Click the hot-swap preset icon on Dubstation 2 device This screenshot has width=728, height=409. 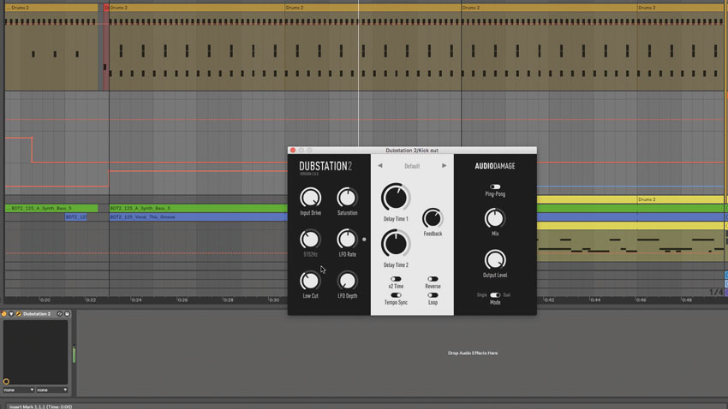click(59, 314)
